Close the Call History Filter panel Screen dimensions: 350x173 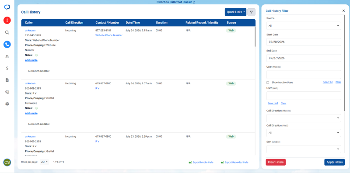tap(343, 10)
